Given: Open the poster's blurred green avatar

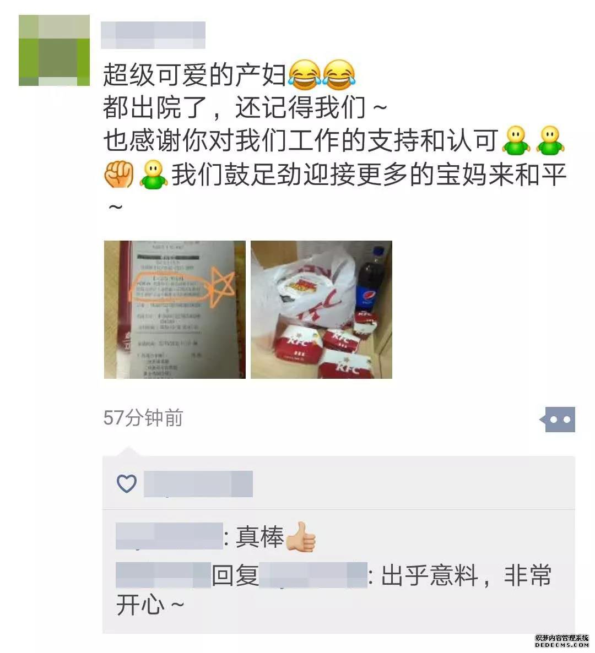Looking at the screenshot, I should 54,51.
